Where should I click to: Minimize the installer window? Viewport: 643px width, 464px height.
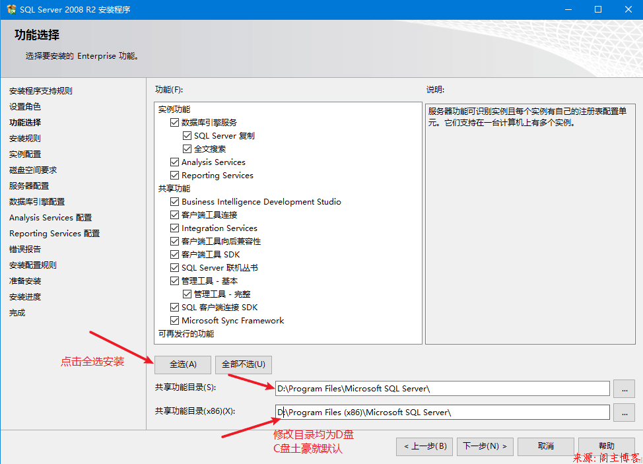pyautogui.click(x=568, y=9)
